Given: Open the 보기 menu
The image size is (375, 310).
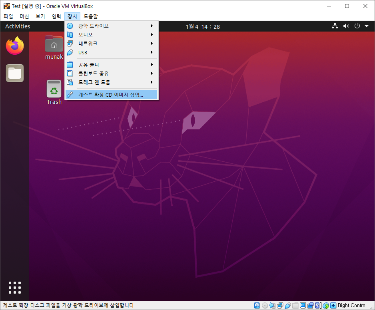Looking at the screenshot, I should pyautogui.click(x=40, y=16).
